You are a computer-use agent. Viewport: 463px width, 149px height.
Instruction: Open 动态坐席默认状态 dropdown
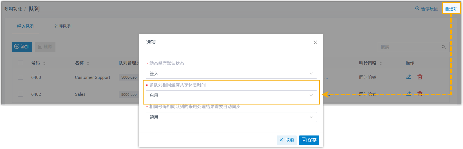click(x=231, y=74)
